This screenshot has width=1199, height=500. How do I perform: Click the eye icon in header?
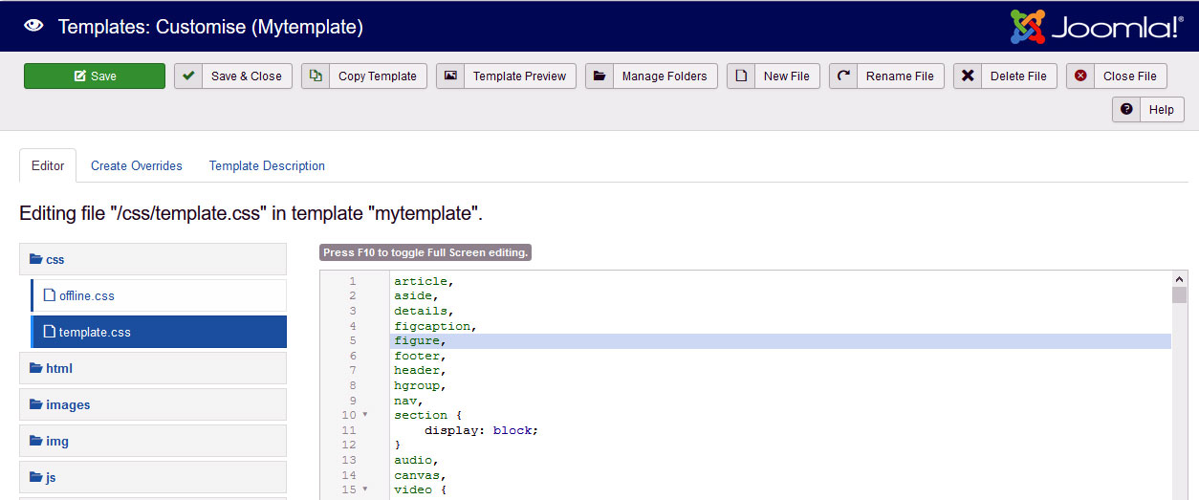33,27
